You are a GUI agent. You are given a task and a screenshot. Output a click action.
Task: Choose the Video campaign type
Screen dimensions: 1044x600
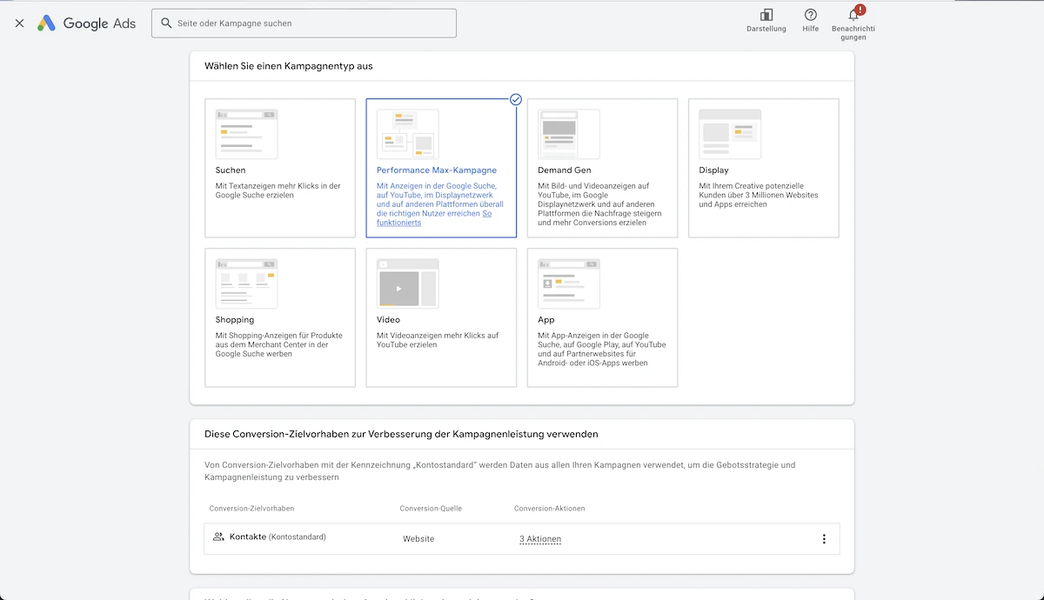coord(441,317)
